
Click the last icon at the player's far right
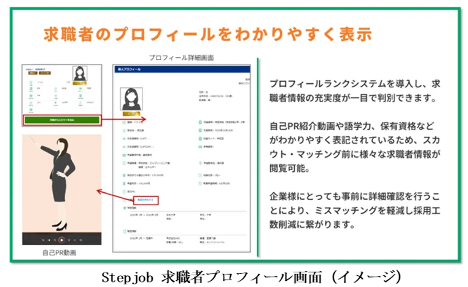[x=81, y=240]
